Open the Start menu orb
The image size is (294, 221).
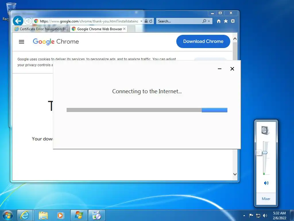click(x=8, y=215)
